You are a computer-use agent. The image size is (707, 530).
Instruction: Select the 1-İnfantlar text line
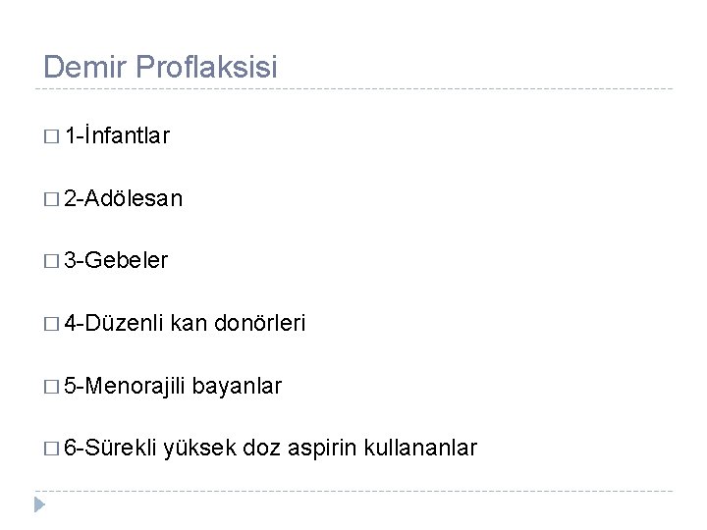point(117,135)
